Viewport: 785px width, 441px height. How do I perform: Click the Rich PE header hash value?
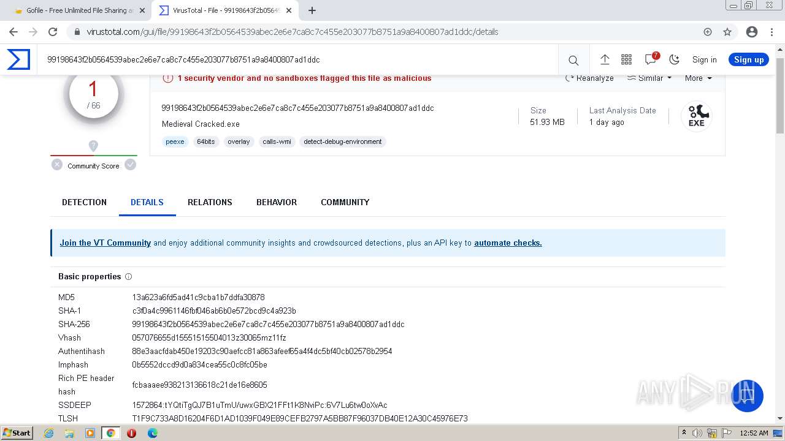[199, 385]
